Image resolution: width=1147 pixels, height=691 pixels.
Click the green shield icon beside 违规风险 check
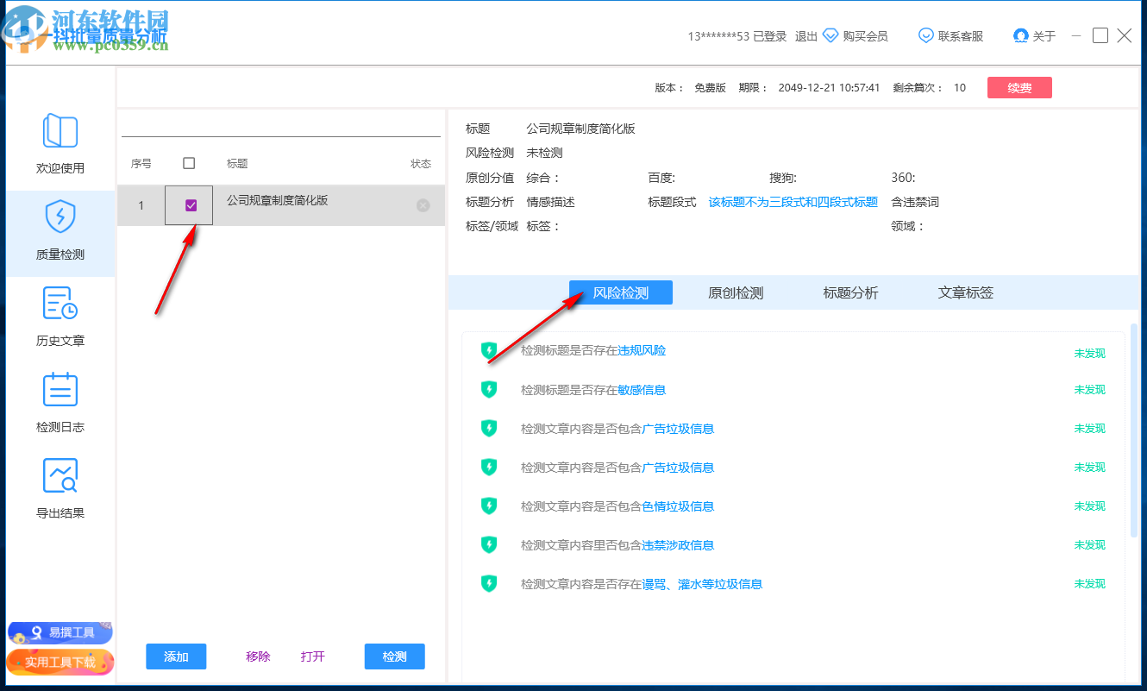(489, 350)
